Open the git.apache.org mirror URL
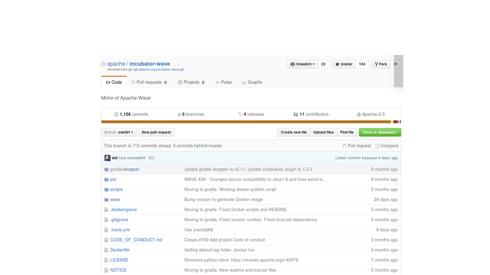490x275 pixels. [156, 70]
